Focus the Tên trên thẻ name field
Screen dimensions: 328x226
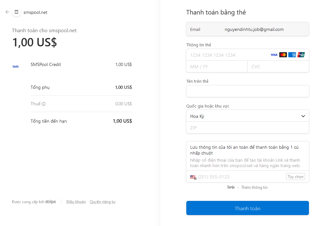(x=248, y=91)
